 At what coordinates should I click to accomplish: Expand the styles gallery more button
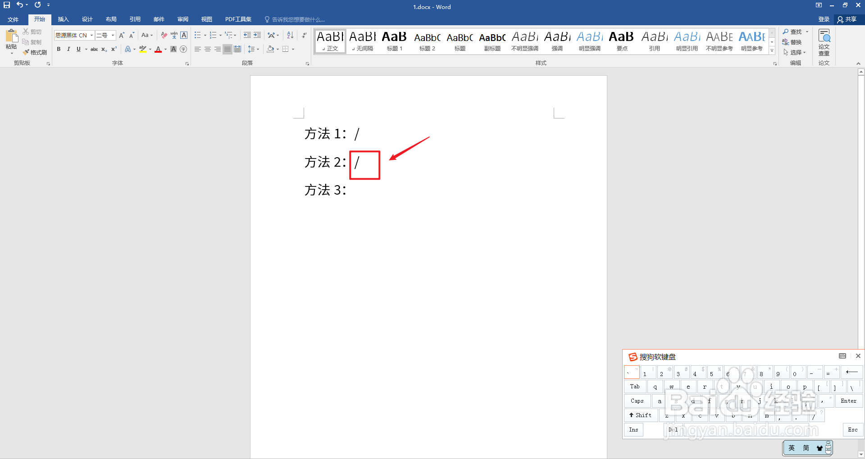pos(772,51)
